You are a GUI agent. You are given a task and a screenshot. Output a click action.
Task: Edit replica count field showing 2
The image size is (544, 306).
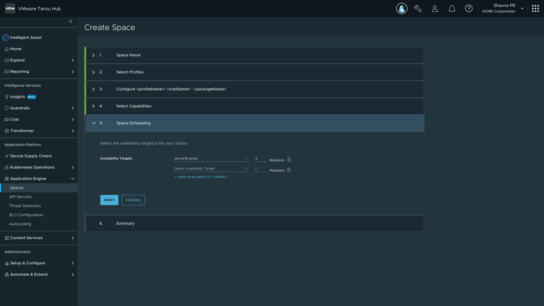point(260,158)
